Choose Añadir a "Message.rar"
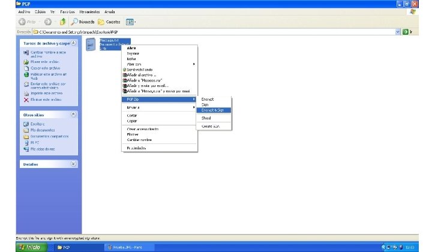 (160, 80)
